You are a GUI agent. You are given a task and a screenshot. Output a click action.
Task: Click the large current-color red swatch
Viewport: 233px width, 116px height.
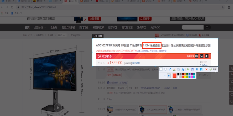[174, 76]
